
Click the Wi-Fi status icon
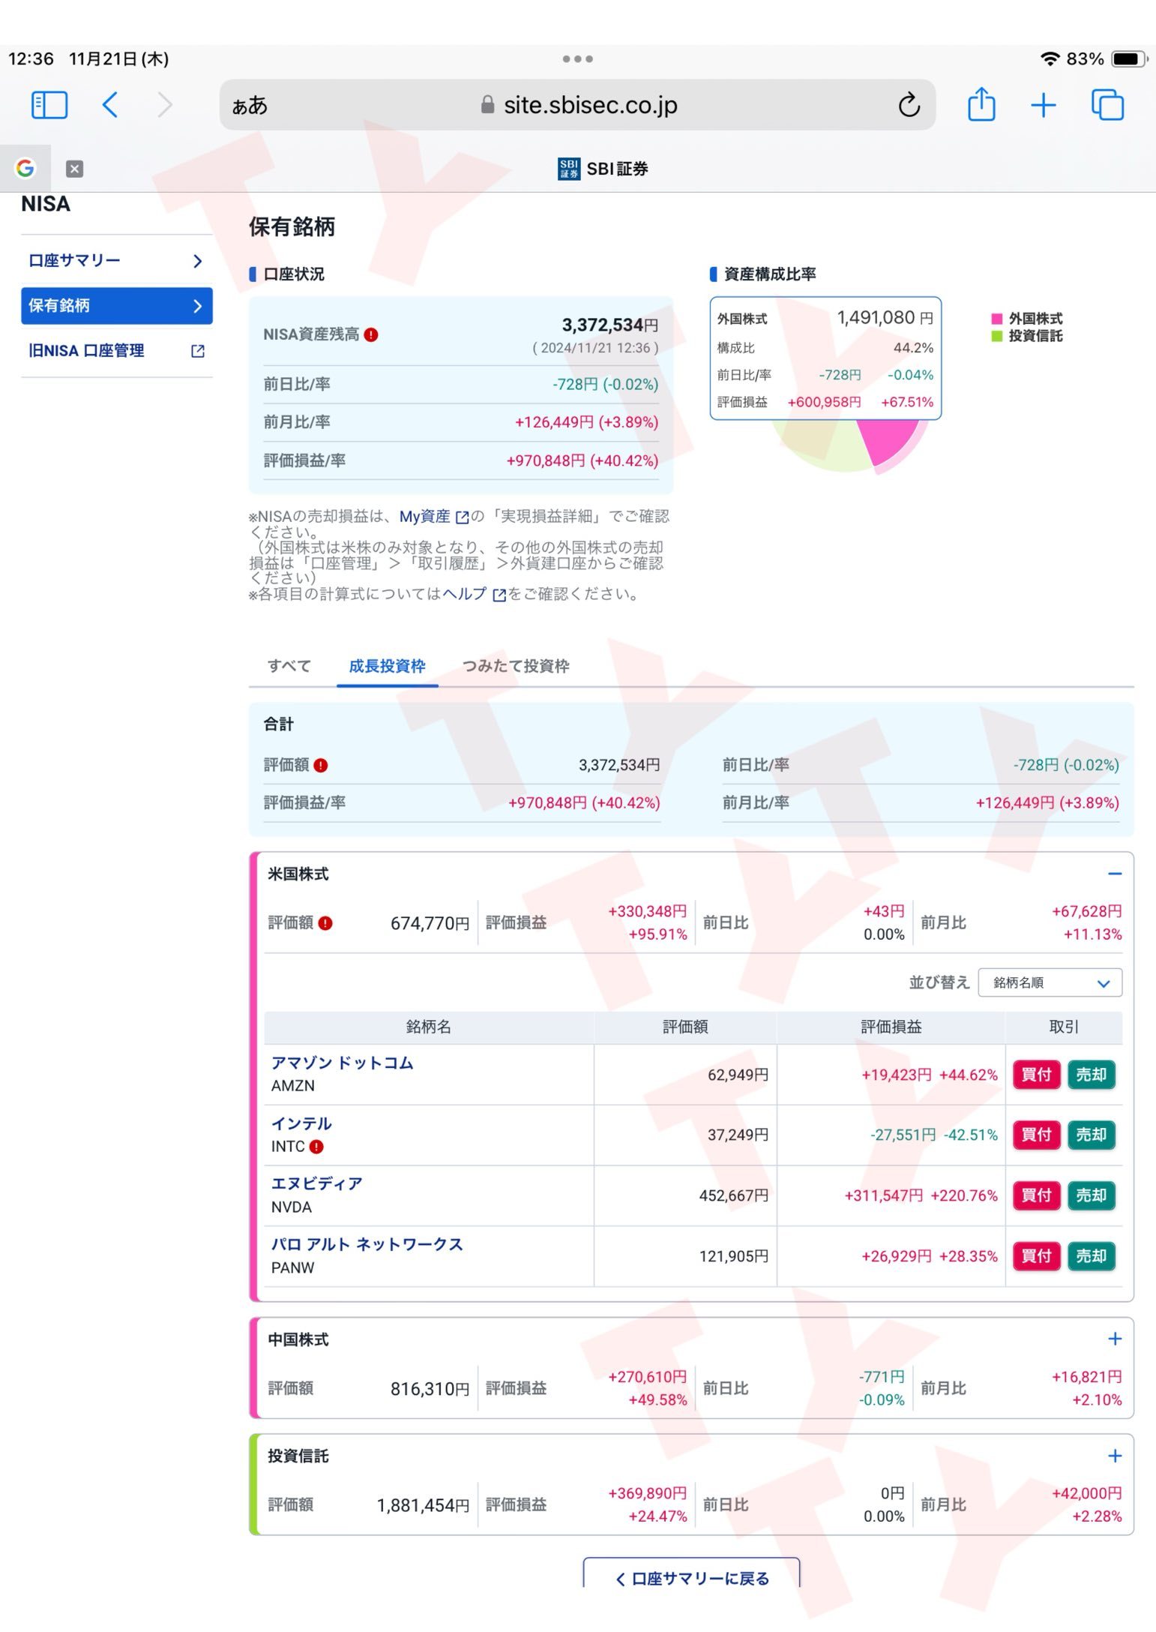1050,58
